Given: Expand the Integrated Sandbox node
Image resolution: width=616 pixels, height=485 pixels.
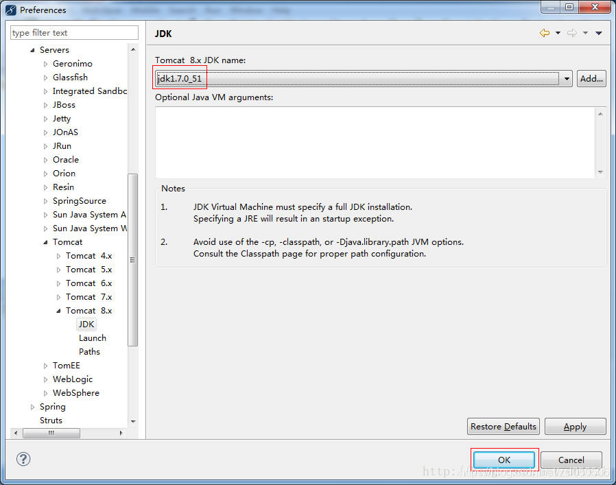Looking at the screenshot, I should (45, 91).
